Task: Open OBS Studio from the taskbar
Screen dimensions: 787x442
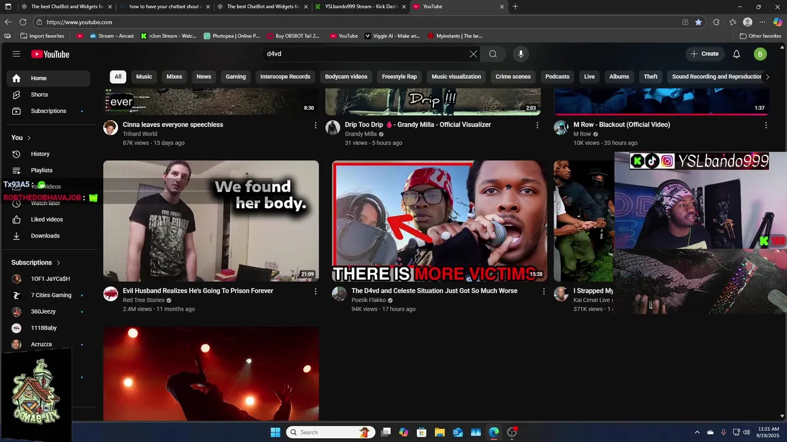Action: point(512,432)
